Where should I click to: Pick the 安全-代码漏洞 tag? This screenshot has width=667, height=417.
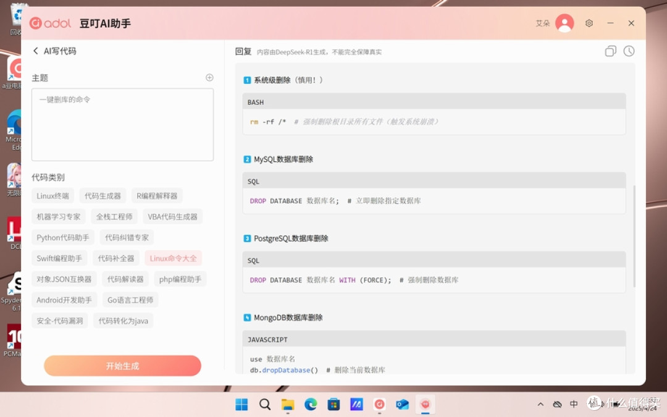pyautogui.click(x=59, y=321)
